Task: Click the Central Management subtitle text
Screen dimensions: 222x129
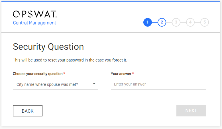Action: click(34, 23)
